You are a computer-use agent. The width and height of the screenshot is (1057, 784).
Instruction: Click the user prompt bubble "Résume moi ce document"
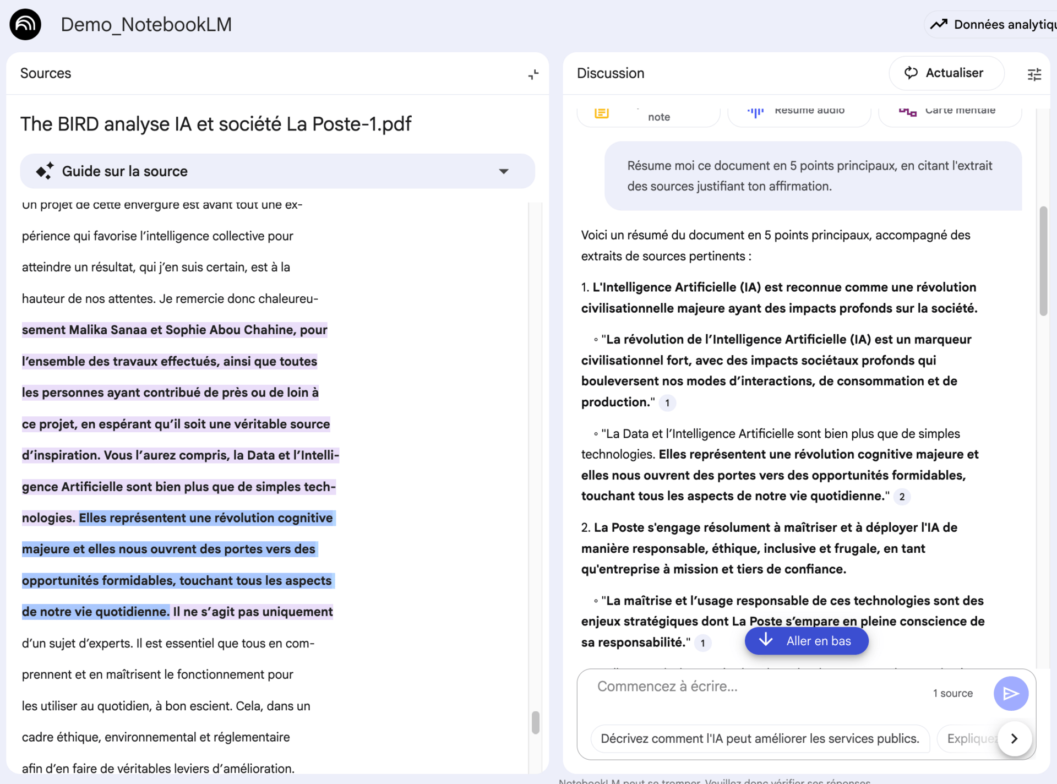pos(813,176)
